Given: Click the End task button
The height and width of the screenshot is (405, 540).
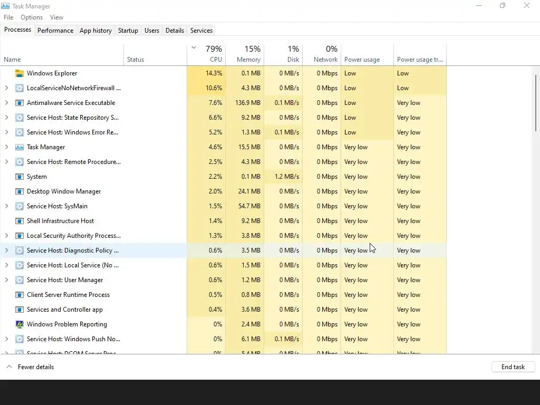Looking at the screenshot, I should pos(513,367).
